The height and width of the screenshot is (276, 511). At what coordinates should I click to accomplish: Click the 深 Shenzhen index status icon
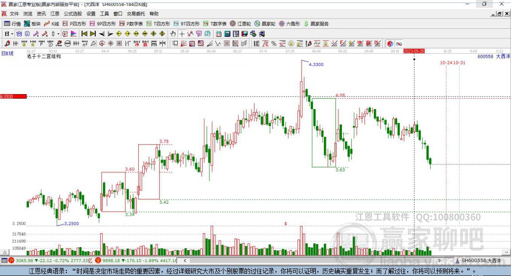coord(98,261)
